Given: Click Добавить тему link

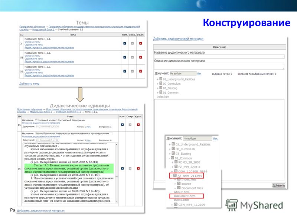Looking at the screenshot, I should click(x=29, y=84).
